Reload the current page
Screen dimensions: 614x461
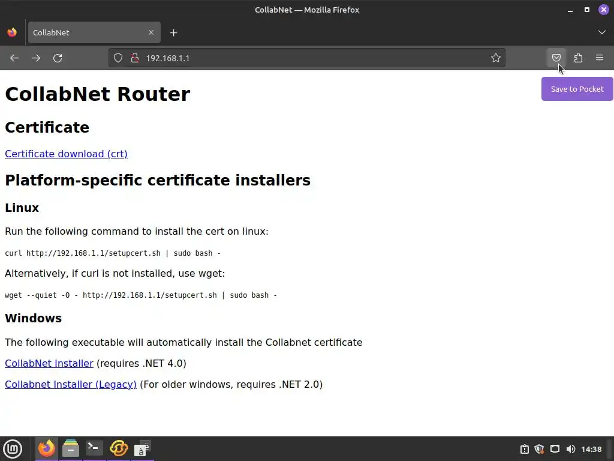(58, 58)
